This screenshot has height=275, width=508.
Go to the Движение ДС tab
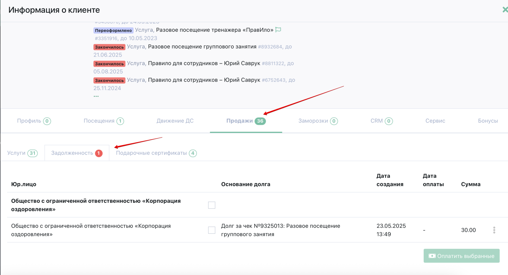pos(175,121)
